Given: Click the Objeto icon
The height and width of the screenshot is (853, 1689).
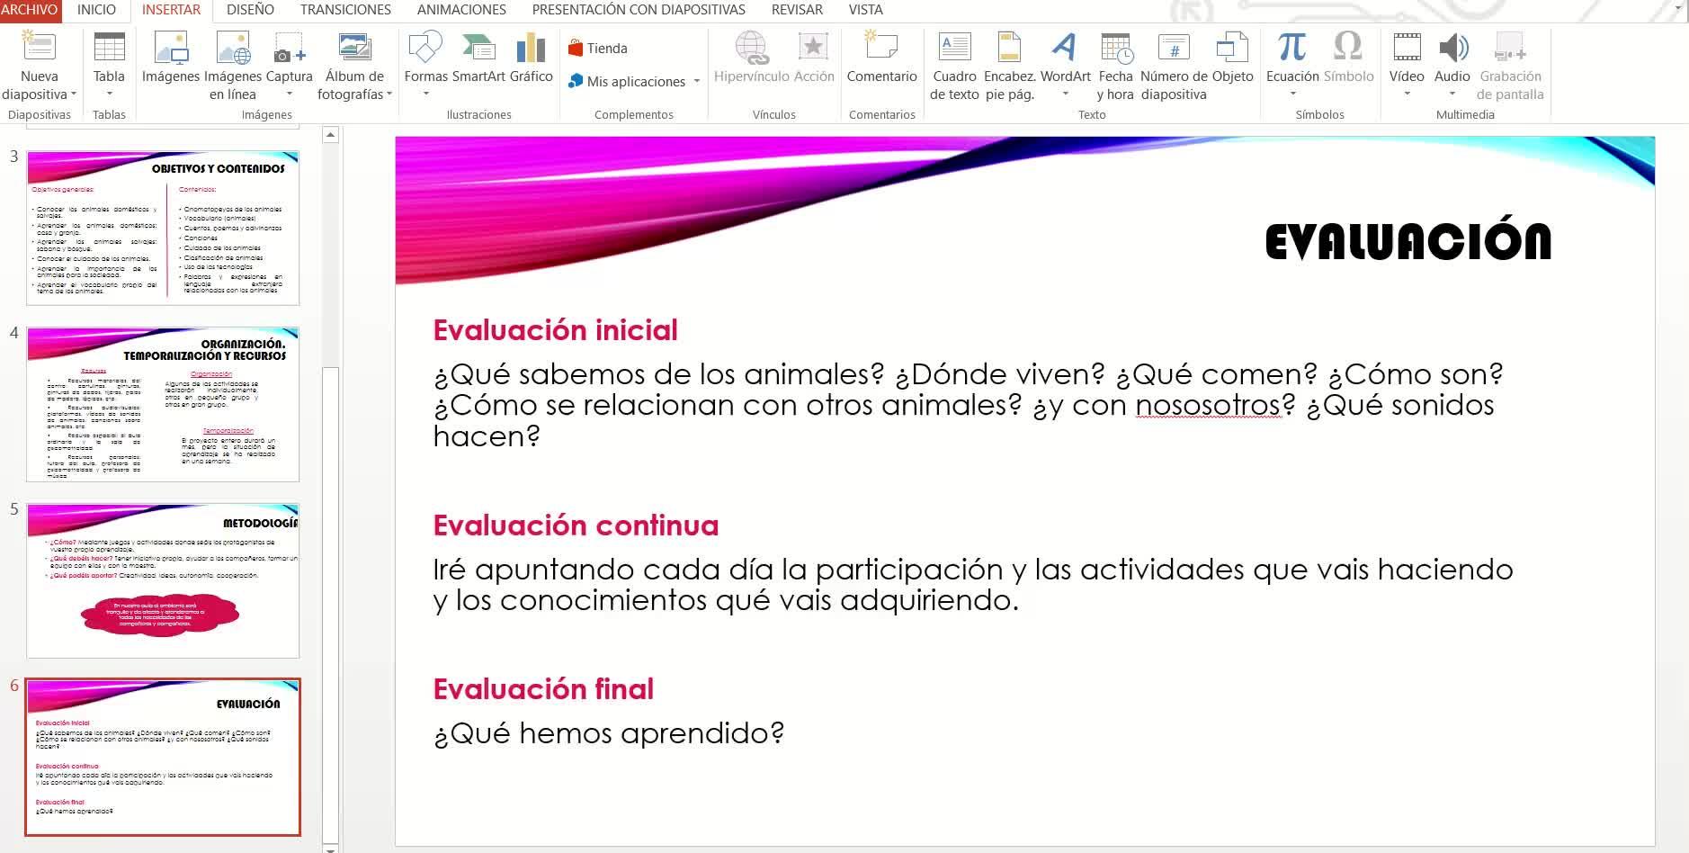Looking at the screenshot, I should [1232, 47].
